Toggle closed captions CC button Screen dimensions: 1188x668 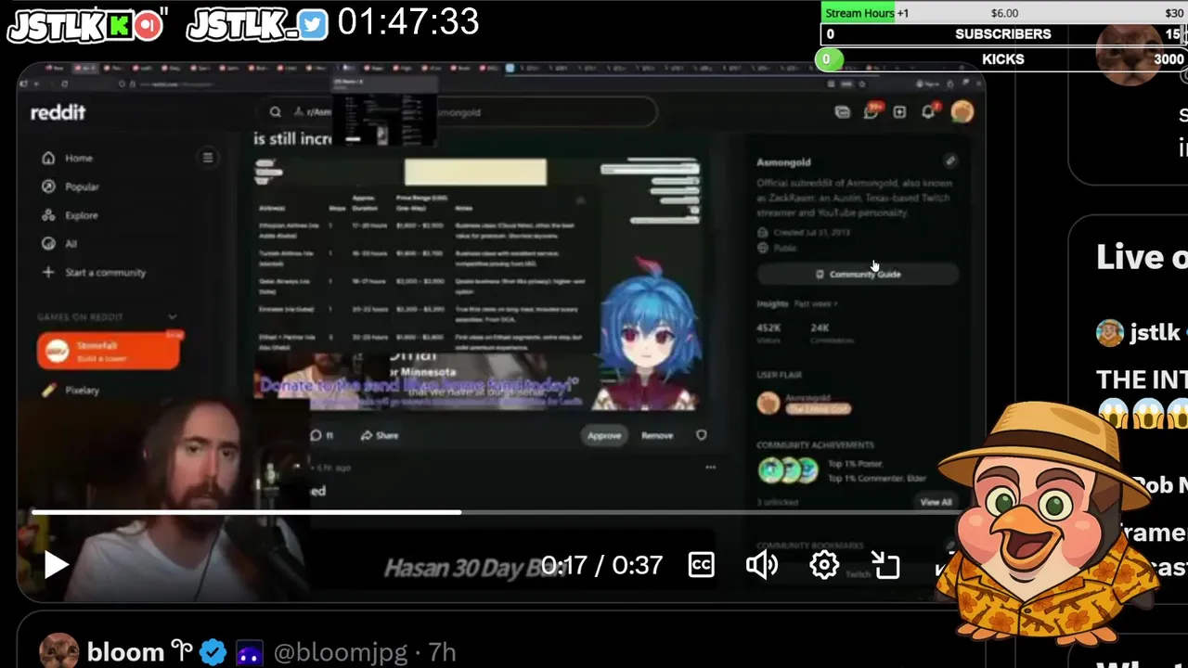point(701,565)
